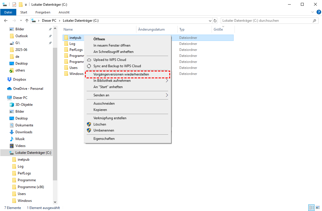The image size is (322, 211).
Task: Choose Sync and Backup to WPS Cloud
Action: tap(128, 66)
